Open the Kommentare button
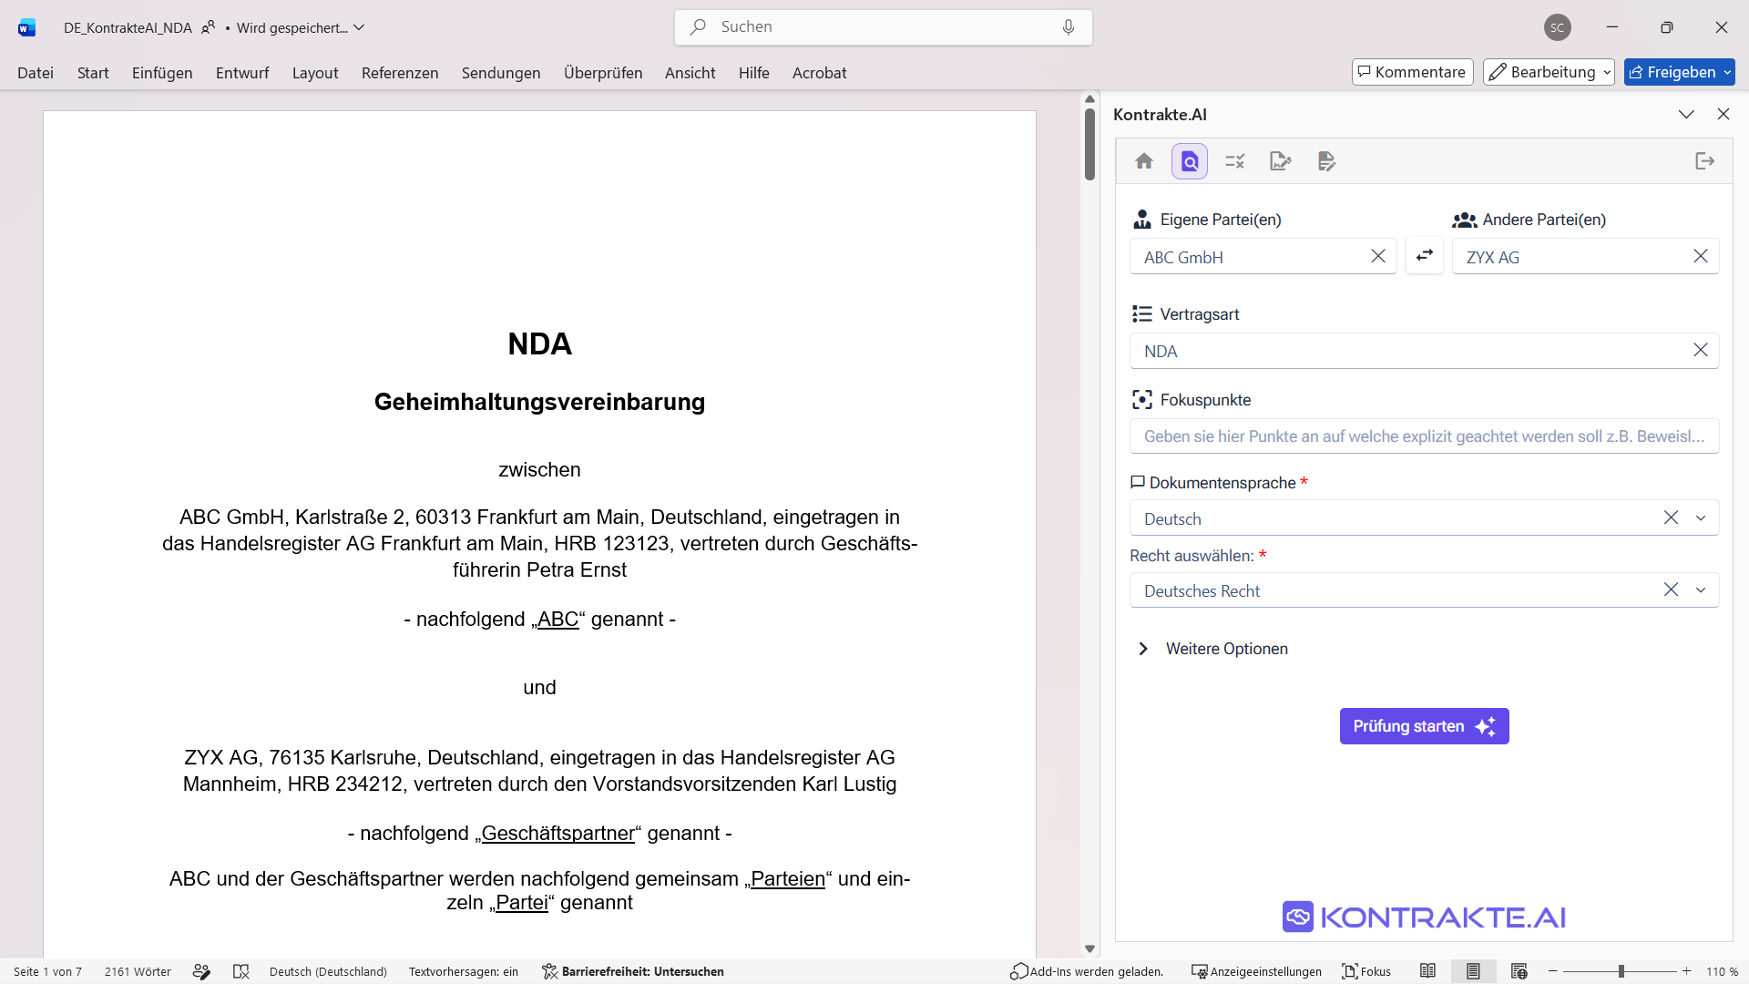The image size is (1749, 984). coord(1412,72)
